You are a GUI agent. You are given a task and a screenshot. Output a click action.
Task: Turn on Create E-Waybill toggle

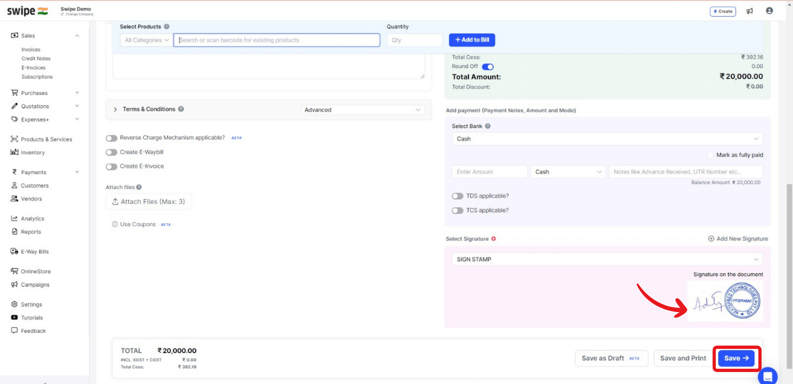click(112, 152)
